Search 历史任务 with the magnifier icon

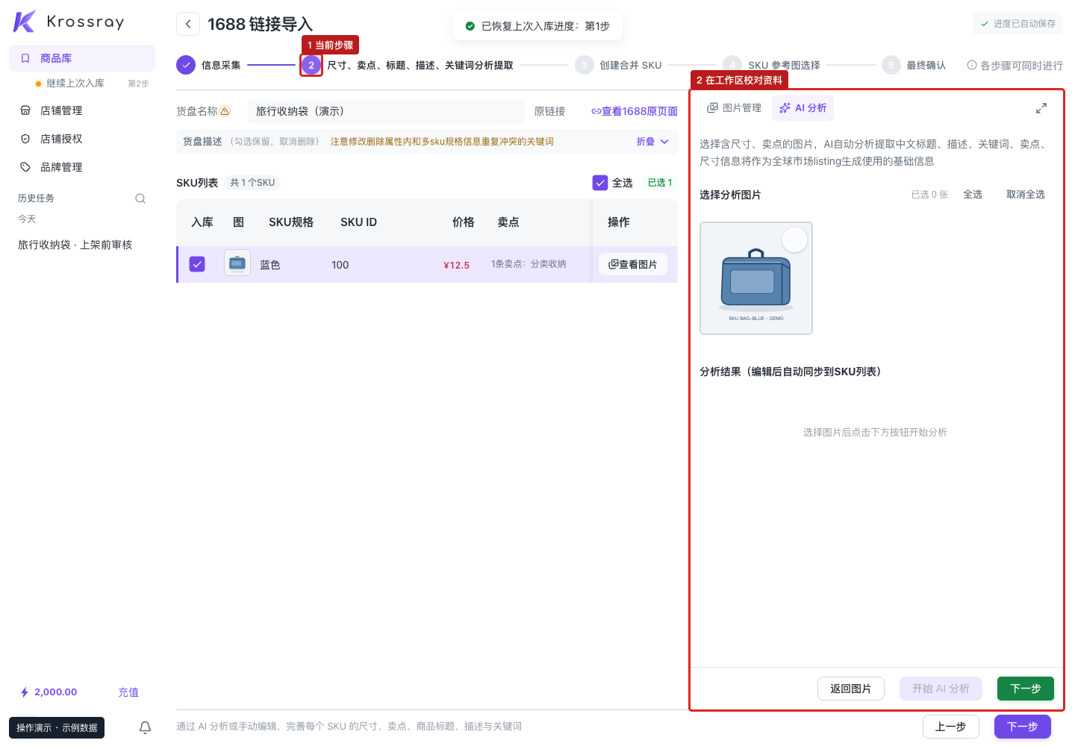pyautogui.click(x=140, y=198)
